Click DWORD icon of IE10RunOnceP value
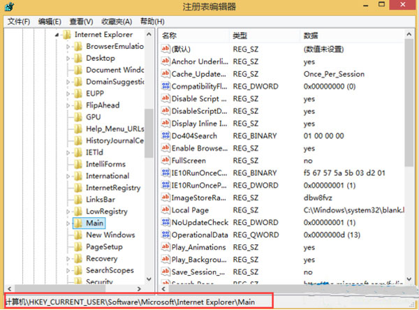This screenshot has width=419, height=310. point(166,185)
